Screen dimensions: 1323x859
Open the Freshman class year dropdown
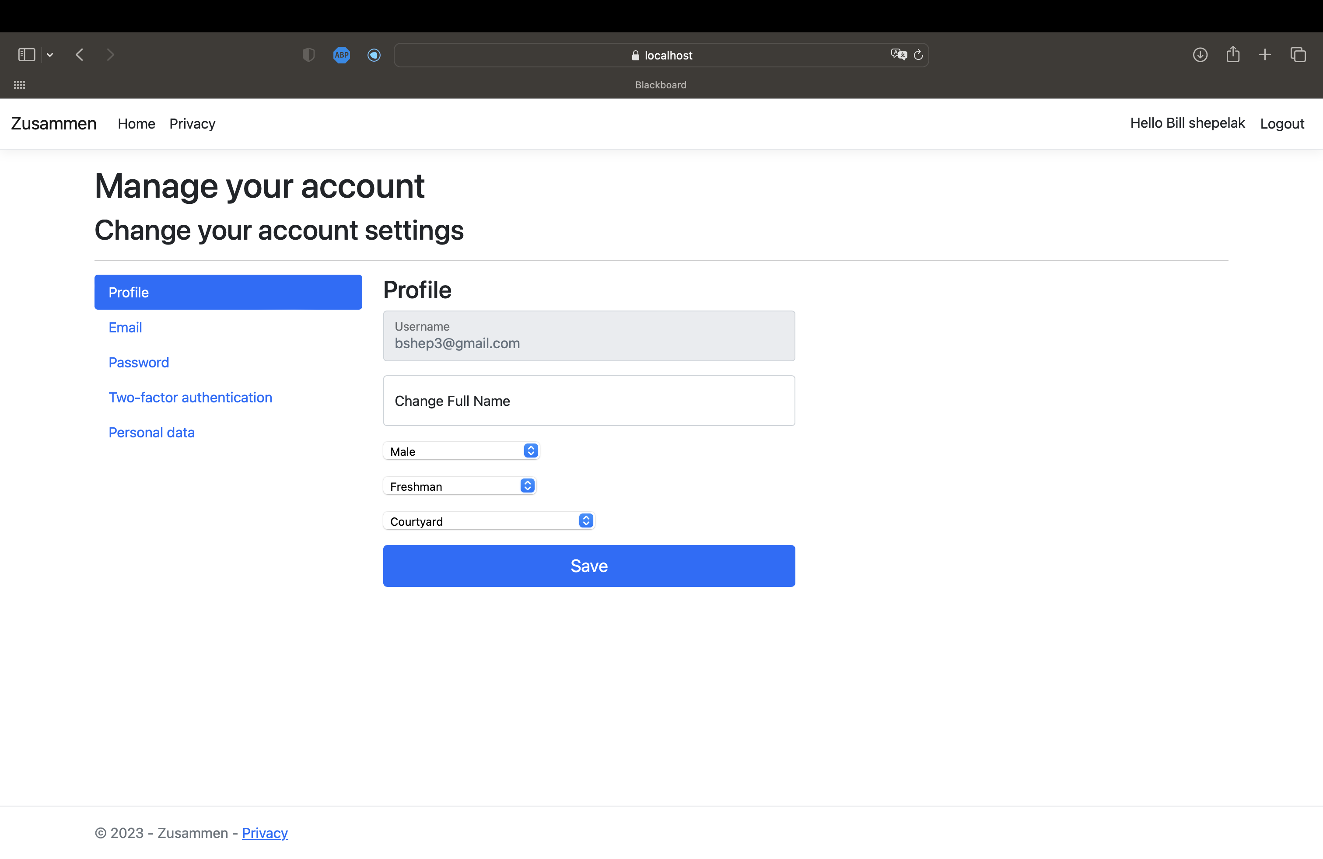point(459,486)
